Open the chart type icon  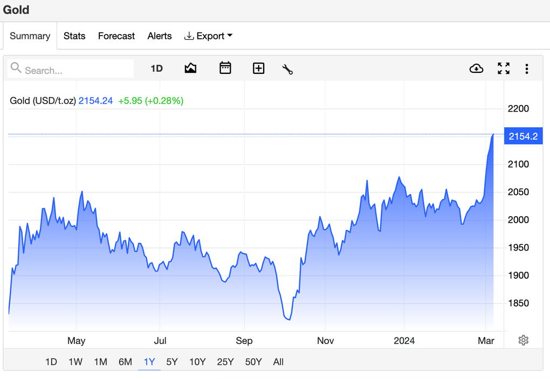pyautogui.click(x=190, y=68)
